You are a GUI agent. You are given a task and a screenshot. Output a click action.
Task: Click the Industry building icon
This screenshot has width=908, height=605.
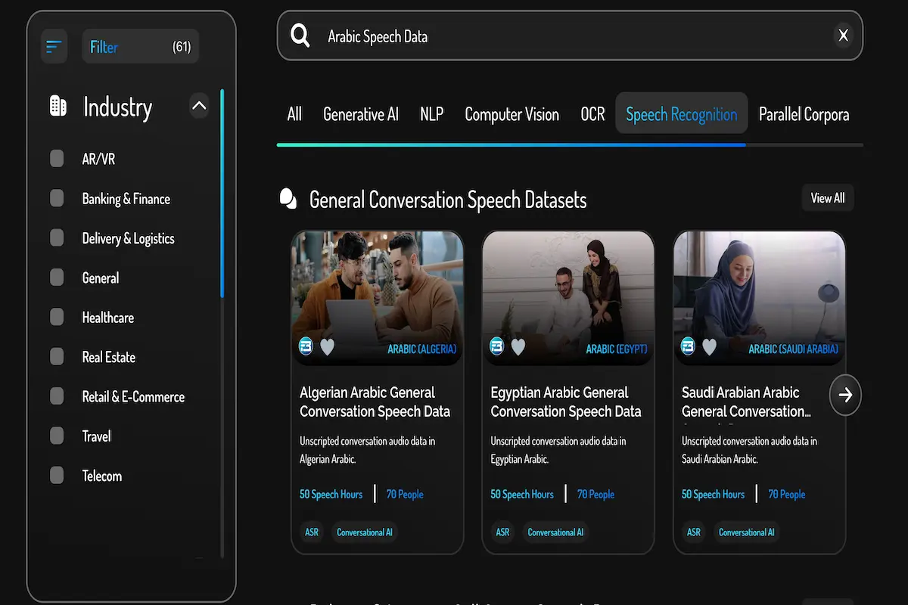[x=58, y=106]
